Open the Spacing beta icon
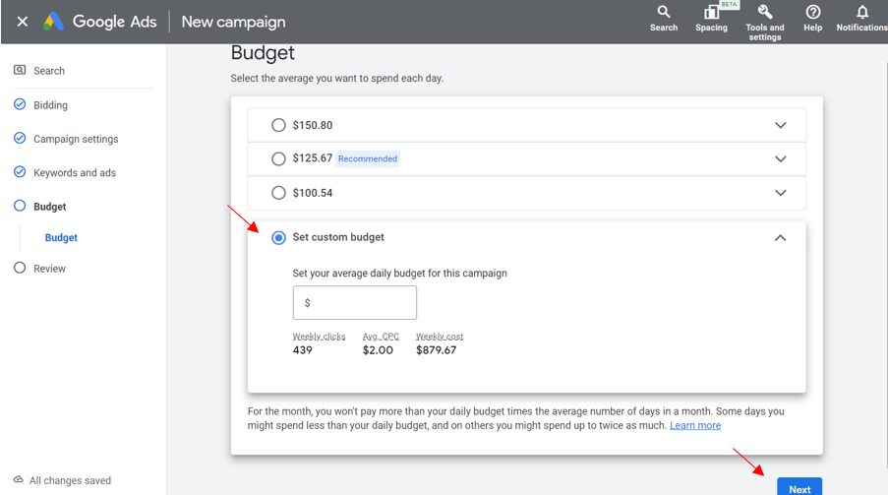Image resolution: width=888 pixels, height=495 pixels. click(x=711, y=13)
